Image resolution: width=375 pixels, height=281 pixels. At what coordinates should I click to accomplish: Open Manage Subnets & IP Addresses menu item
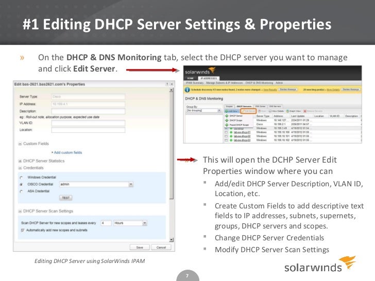pyautogui.click(x=225, y=83)
